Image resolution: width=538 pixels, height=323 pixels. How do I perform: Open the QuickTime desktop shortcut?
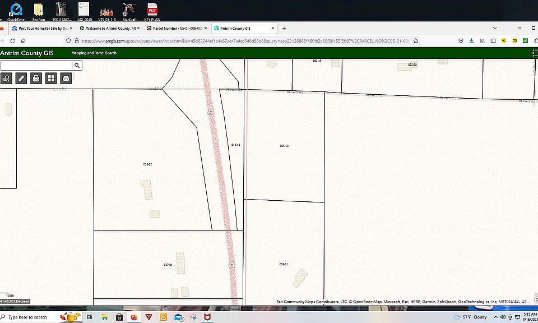click(16, 11)
